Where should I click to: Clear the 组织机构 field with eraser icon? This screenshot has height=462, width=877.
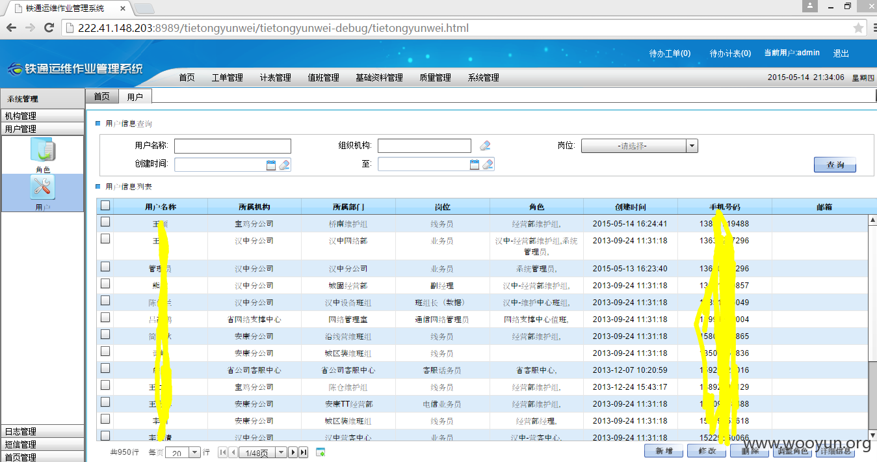pos(485,146)
